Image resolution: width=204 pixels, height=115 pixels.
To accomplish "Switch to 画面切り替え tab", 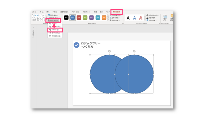I will 64,12.
